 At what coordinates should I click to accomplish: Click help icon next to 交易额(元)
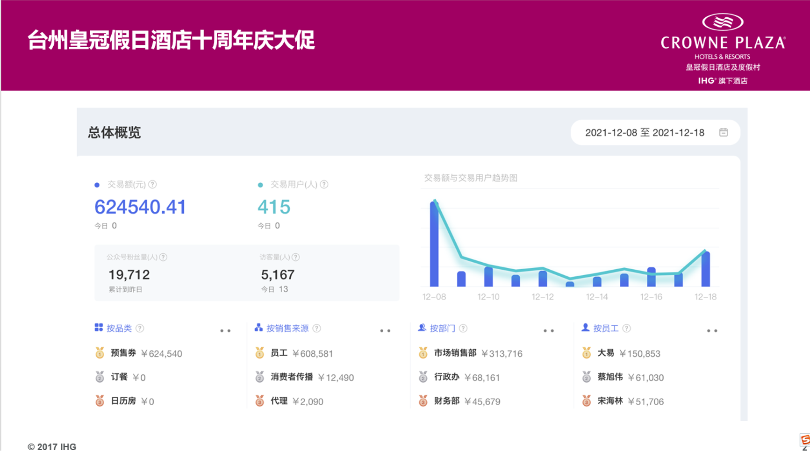tap(152, 185)
